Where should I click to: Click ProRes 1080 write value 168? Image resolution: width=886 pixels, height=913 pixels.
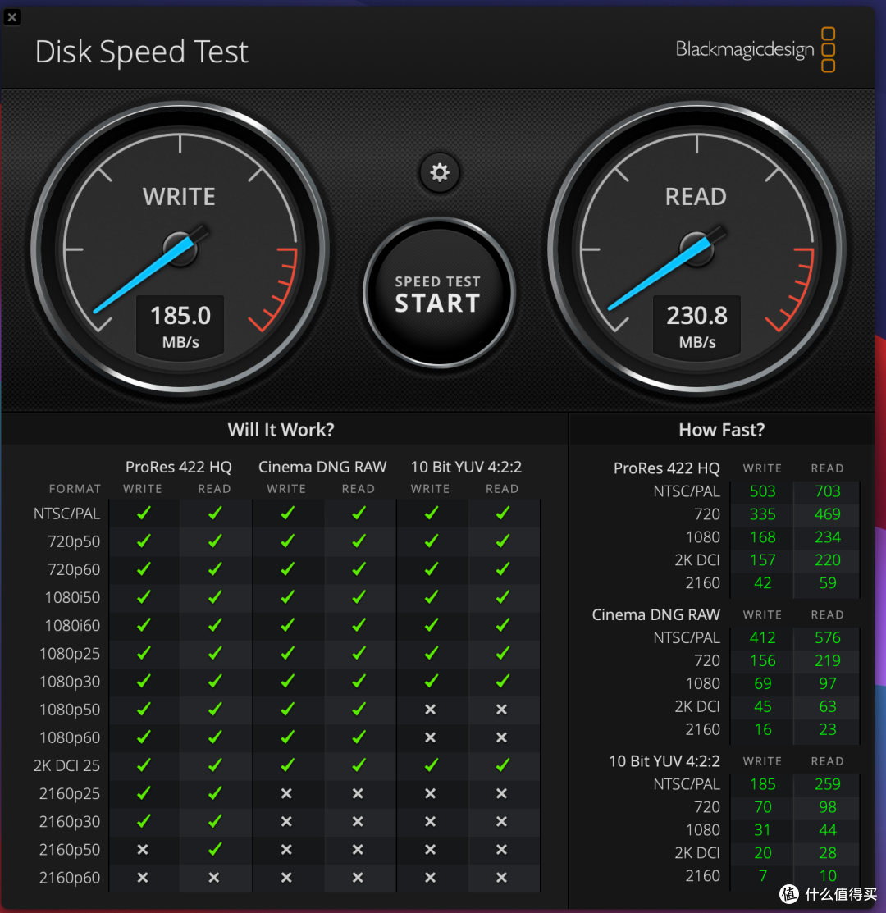[x=763, y=536]
